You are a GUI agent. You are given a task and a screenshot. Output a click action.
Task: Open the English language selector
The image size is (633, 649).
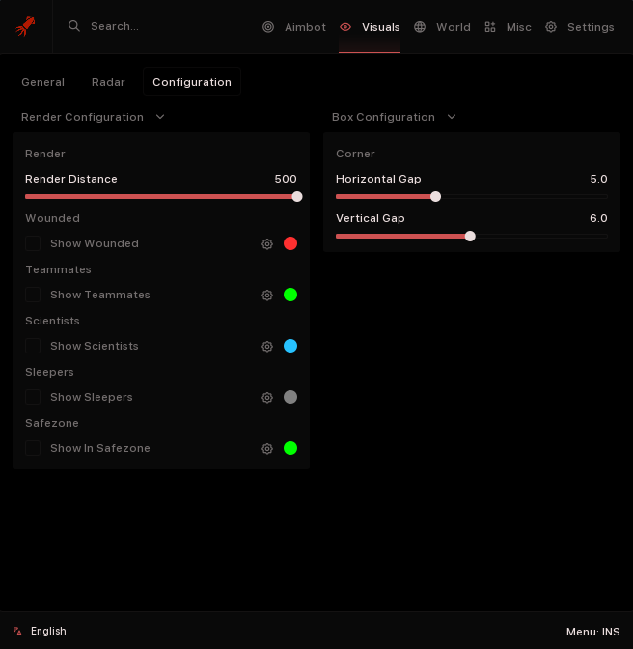[x=48, y=632]
